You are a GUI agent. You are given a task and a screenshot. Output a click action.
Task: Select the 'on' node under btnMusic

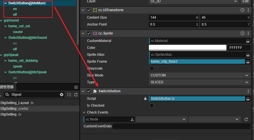[15, 9]
